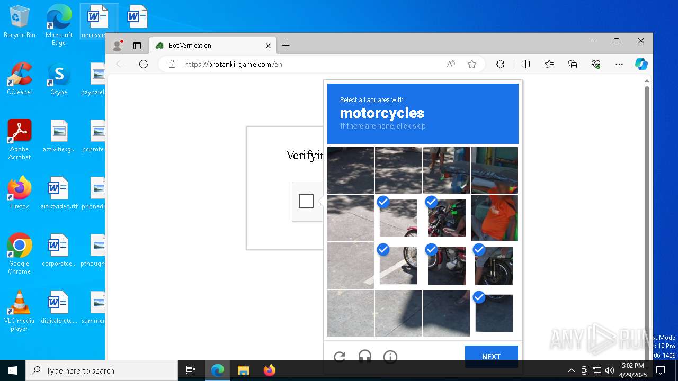678x381 pixels.
Task: Enable split screen in Edge
Action: point(525,64)
